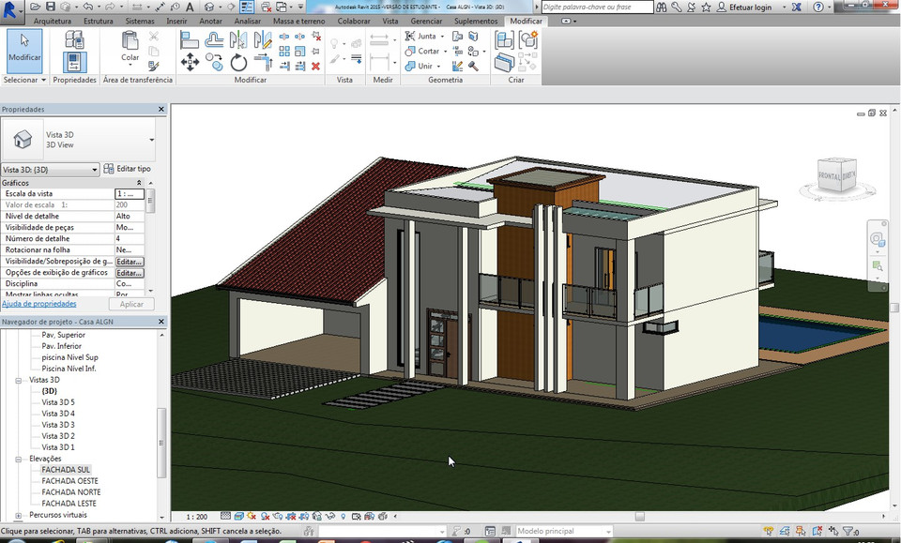Open the visual style icon in status bar
Image resolution: width=901 pixels, height=543 pixels.
[x=237, y=516]
